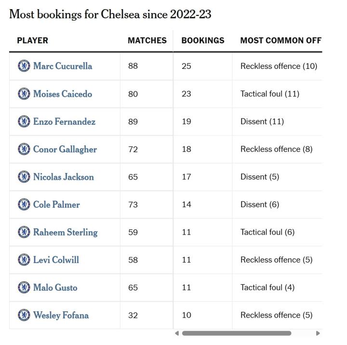This screenshot has width=347, height=345.
Task: Sort table by the Bookings column header
Action: [x=203, y=40]
